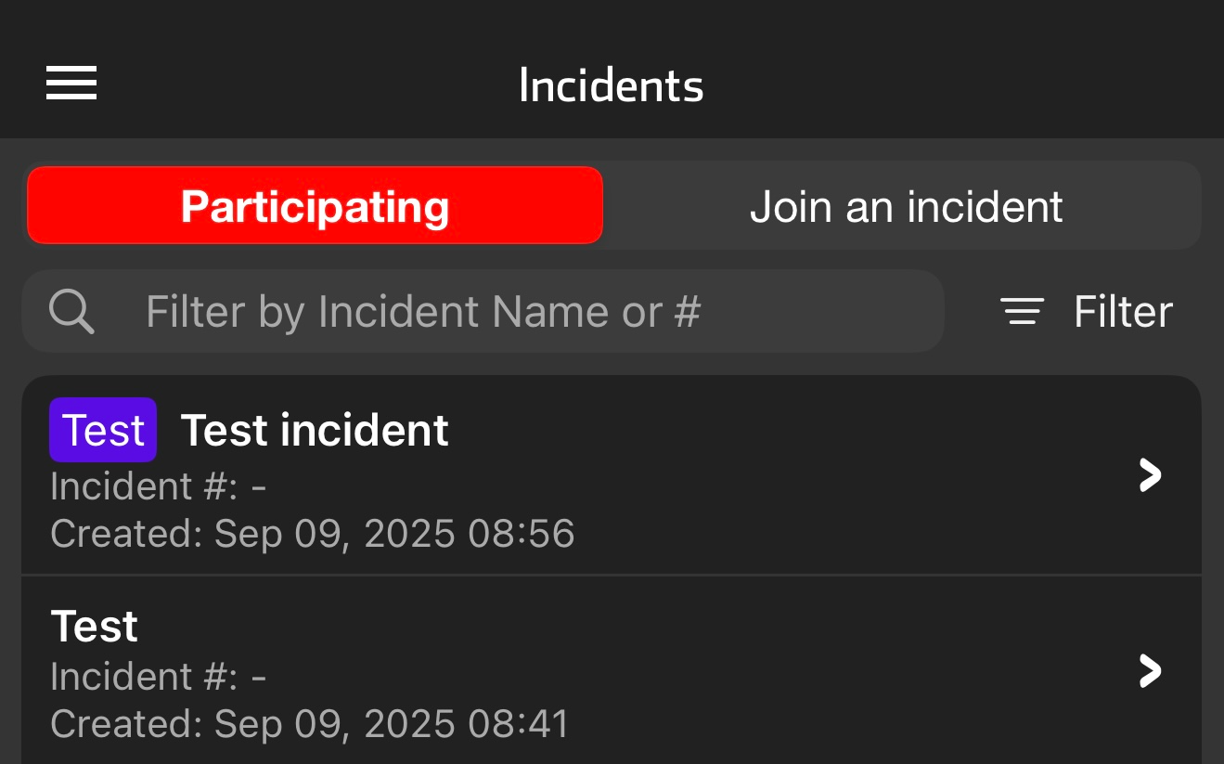1224x764 pixels.
Task: Click the divider between incident rows
Action: [612, 575]
